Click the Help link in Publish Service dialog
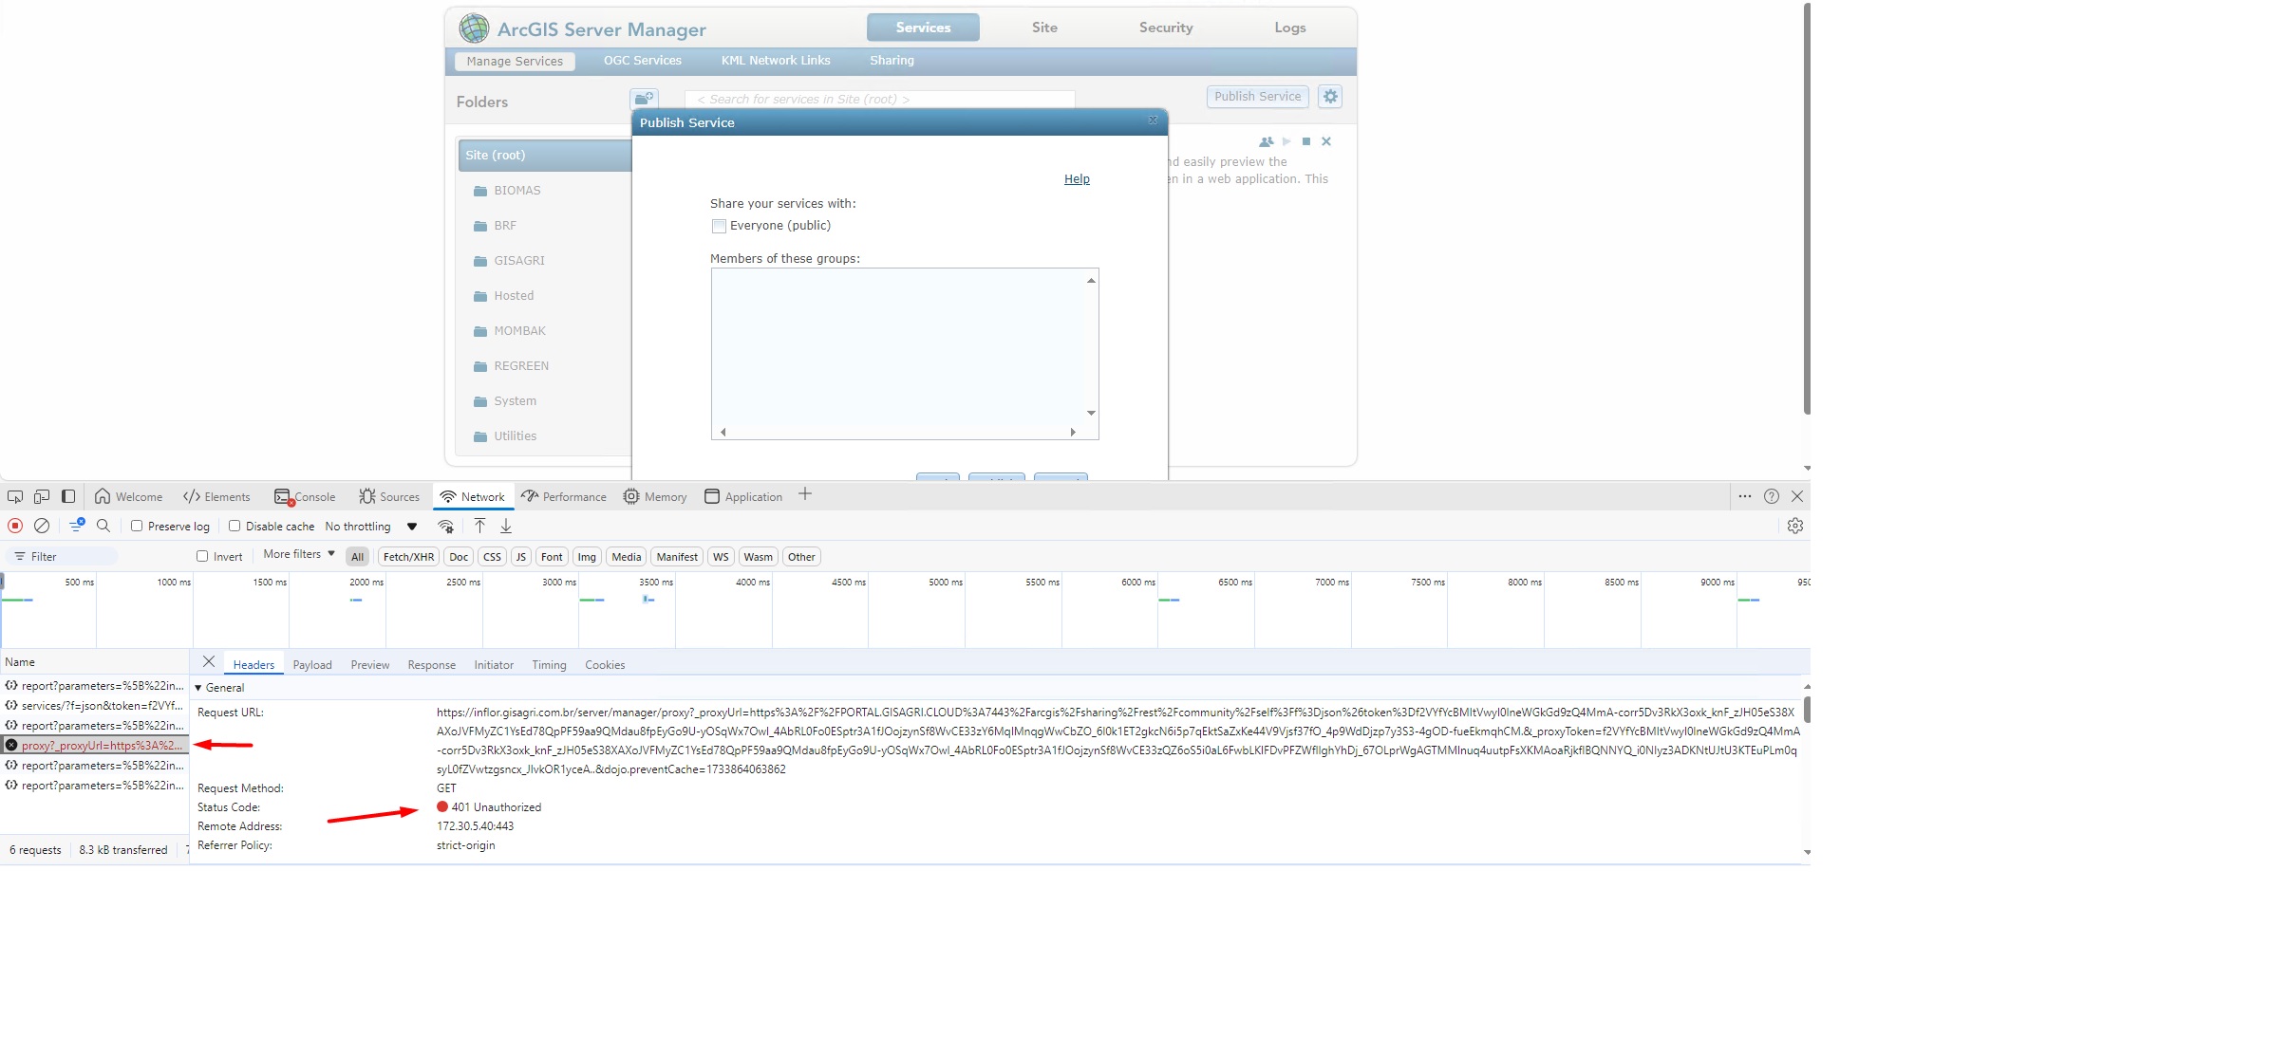This screenshot has width=2272, height=1037. click(x=1077, y=179)
